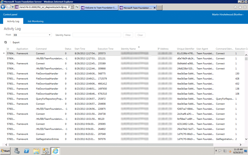Sort by the Id column header

coord(8,49)
